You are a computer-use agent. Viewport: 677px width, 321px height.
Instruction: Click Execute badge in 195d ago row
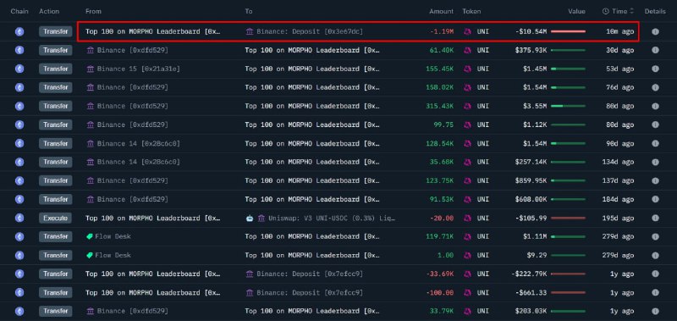click(55, 219)
